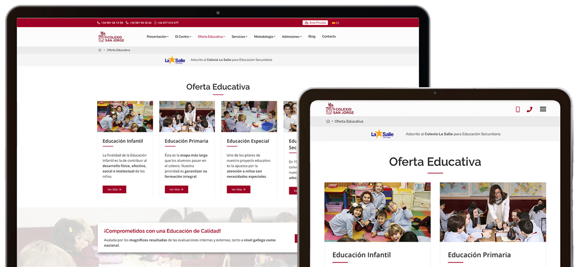This screenshot has width=578, height=267.
Task: Open the Educación Primaria photo on tablet
Action: [x=493, y=212]
